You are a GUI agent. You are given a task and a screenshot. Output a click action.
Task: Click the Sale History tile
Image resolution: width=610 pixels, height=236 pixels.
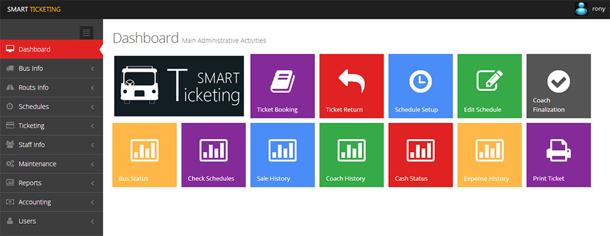[x=283, y=155]
